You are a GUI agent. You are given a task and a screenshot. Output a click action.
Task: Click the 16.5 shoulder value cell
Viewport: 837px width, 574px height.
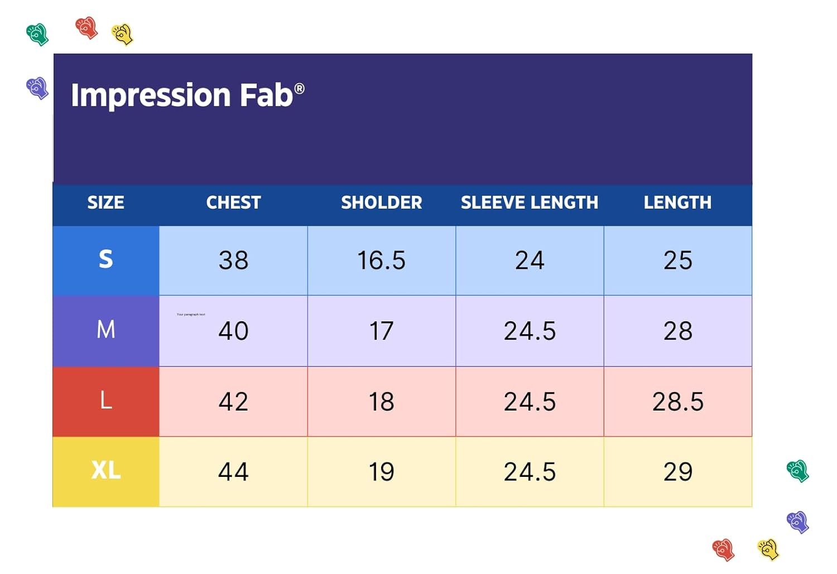[x=381, y=261]
